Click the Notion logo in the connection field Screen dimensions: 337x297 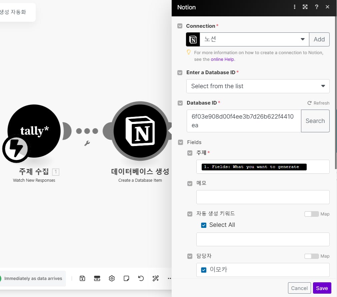tap(193, 39)
